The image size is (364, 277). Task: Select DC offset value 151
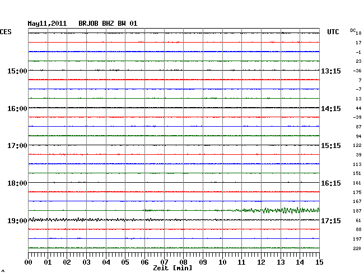[357, 173]
